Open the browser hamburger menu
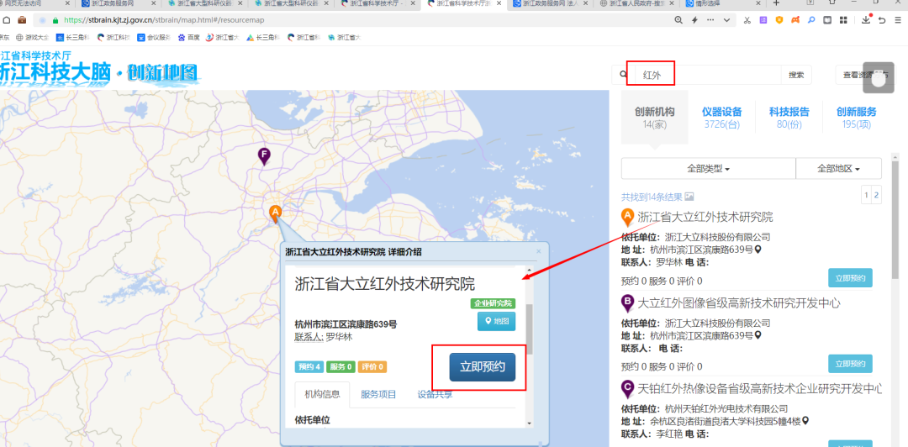 (899, 20)
